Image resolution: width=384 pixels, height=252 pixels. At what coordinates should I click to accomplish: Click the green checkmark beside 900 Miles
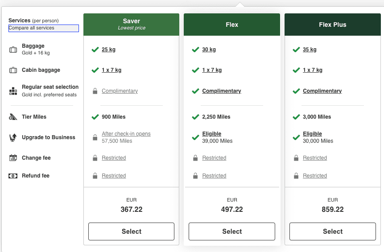click(x=95, y=117)
